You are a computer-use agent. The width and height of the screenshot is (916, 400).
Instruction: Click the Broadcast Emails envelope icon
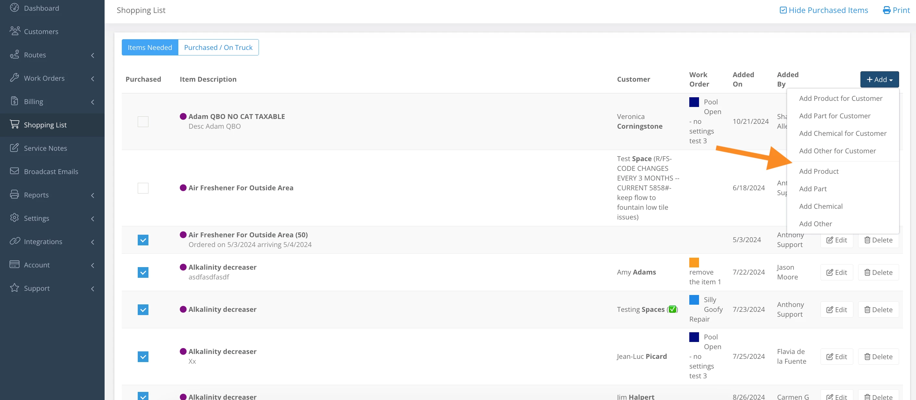click(x=14, y=171)
